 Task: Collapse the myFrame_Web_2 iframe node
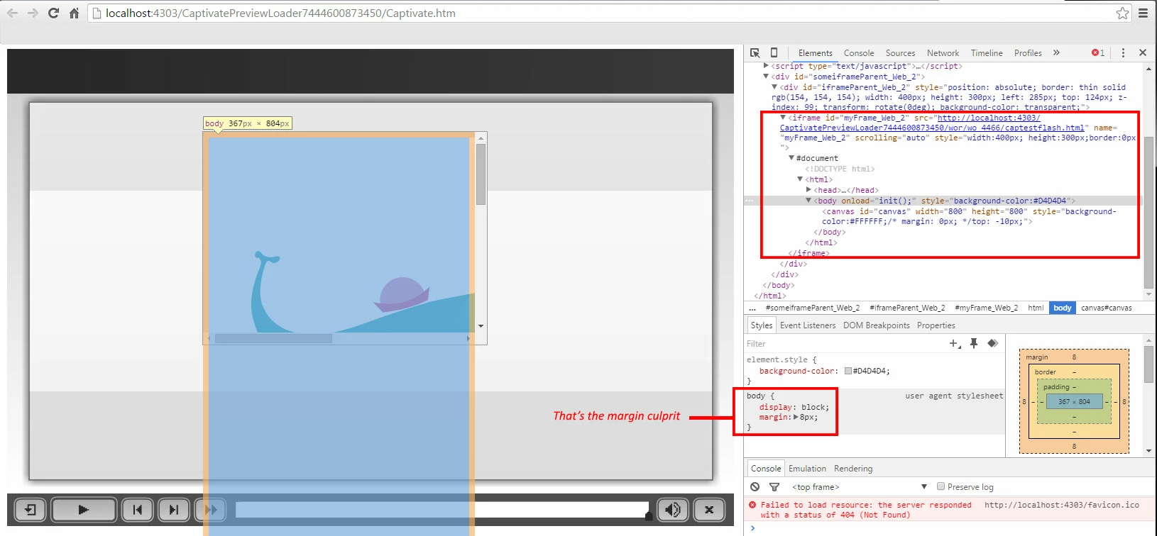(783, 118)
